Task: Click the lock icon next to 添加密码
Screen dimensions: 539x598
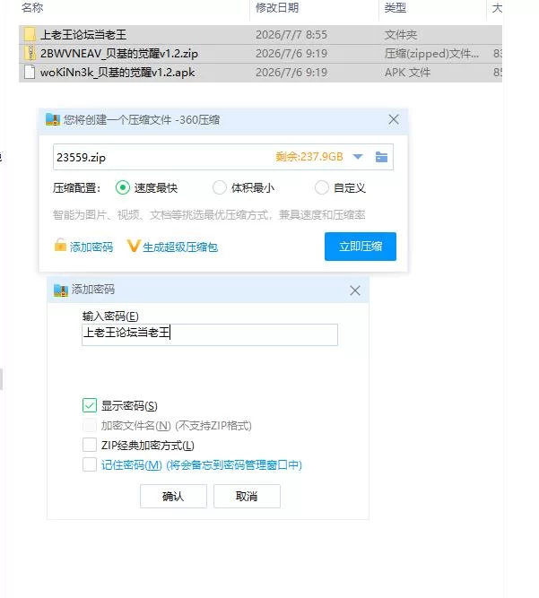Action: 60,246
